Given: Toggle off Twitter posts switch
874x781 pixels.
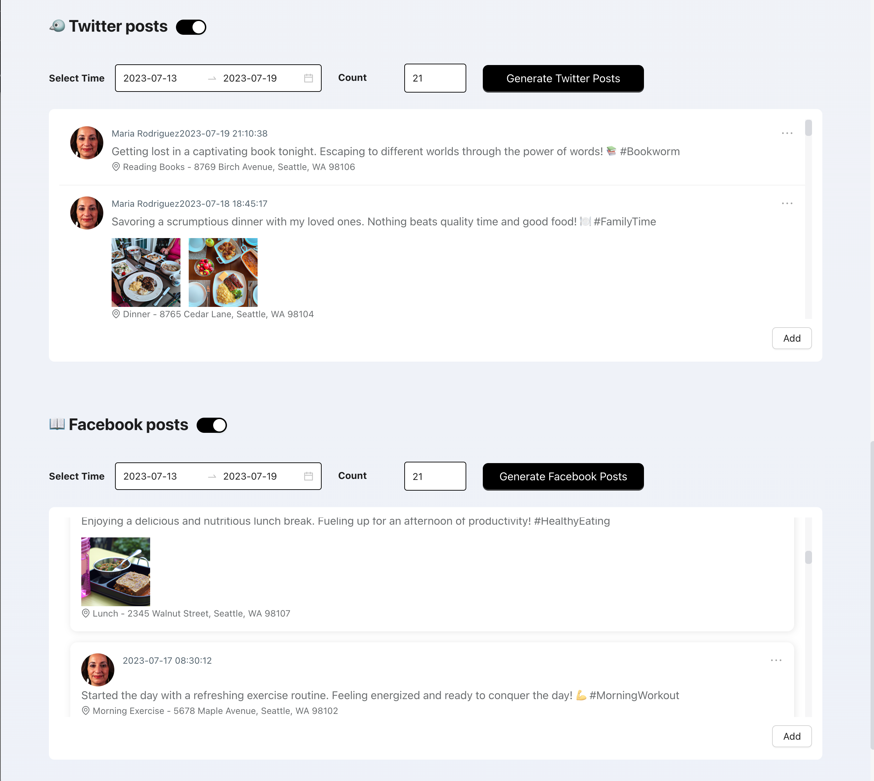Looking at the screenshot, I should [191, 27].
